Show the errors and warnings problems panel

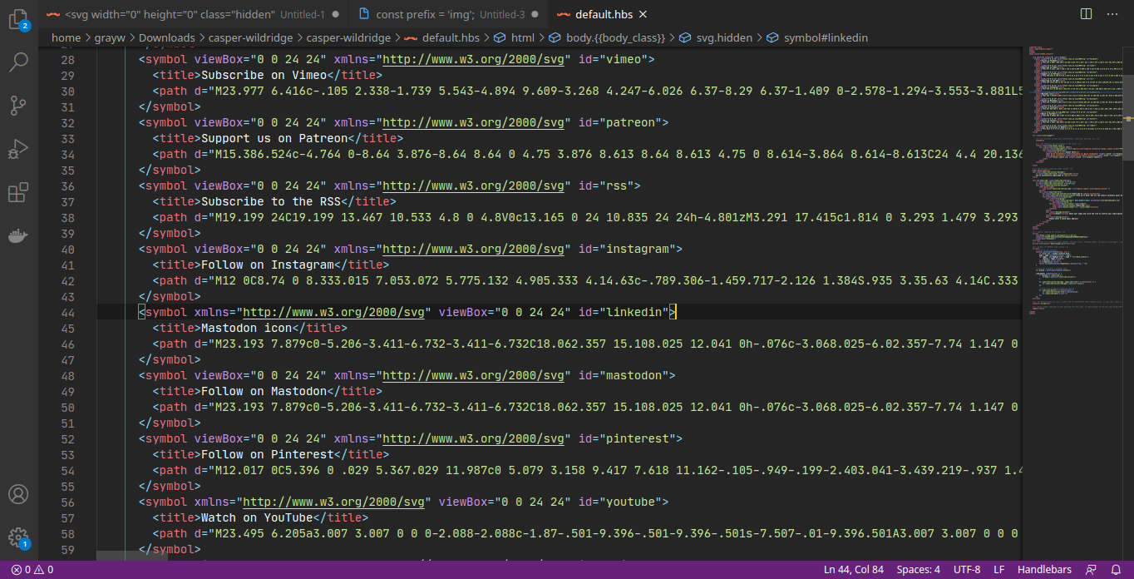pos(32,570)
